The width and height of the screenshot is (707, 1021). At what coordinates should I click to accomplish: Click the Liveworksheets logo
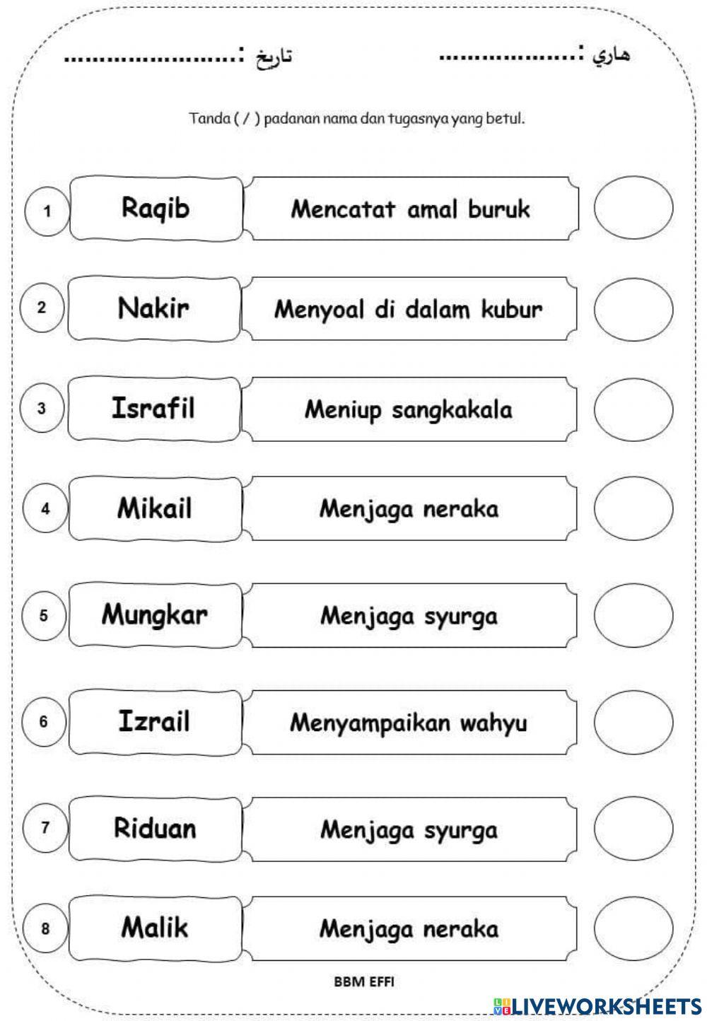[x=597, y=1005]
